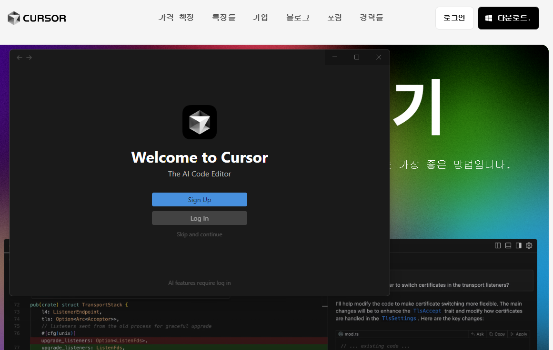Click the Skip and continue link

tap(199, 234)
